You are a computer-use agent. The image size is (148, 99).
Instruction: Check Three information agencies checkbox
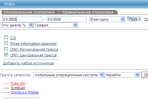(x=6, y=43)
